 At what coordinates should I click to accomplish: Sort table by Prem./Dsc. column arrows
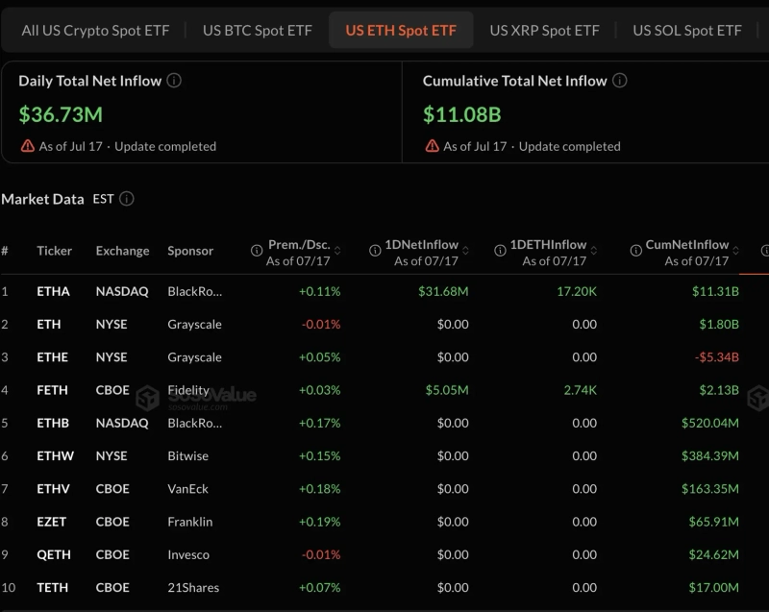click(337, 251)
